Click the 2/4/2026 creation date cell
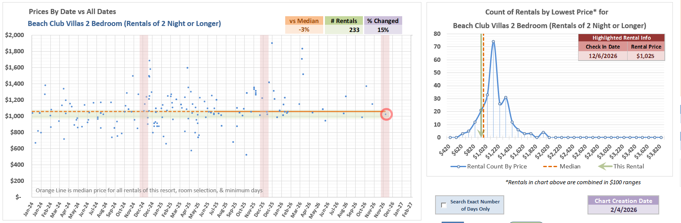 [623, 210]
